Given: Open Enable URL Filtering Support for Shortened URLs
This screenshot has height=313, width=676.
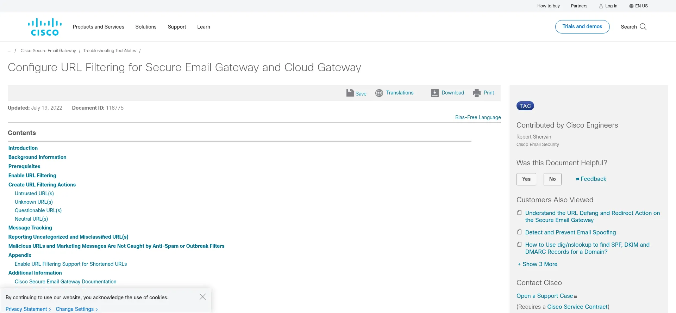Looking at the screenshot, I should click(71, 264).
